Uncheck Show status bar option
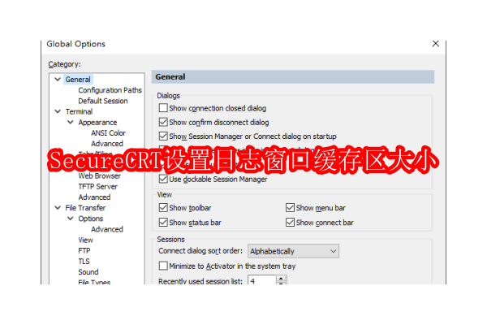This screenshot has height=325, width=487. 163,222
